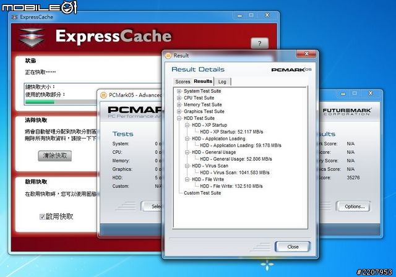Click the Custom label under Tests

tap(121, 186)
